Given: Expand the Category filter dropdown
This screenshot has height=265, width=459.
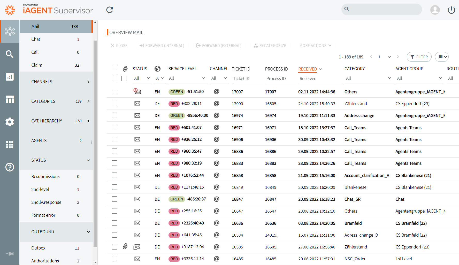Looking at the screenshot, I should (368, 78).
